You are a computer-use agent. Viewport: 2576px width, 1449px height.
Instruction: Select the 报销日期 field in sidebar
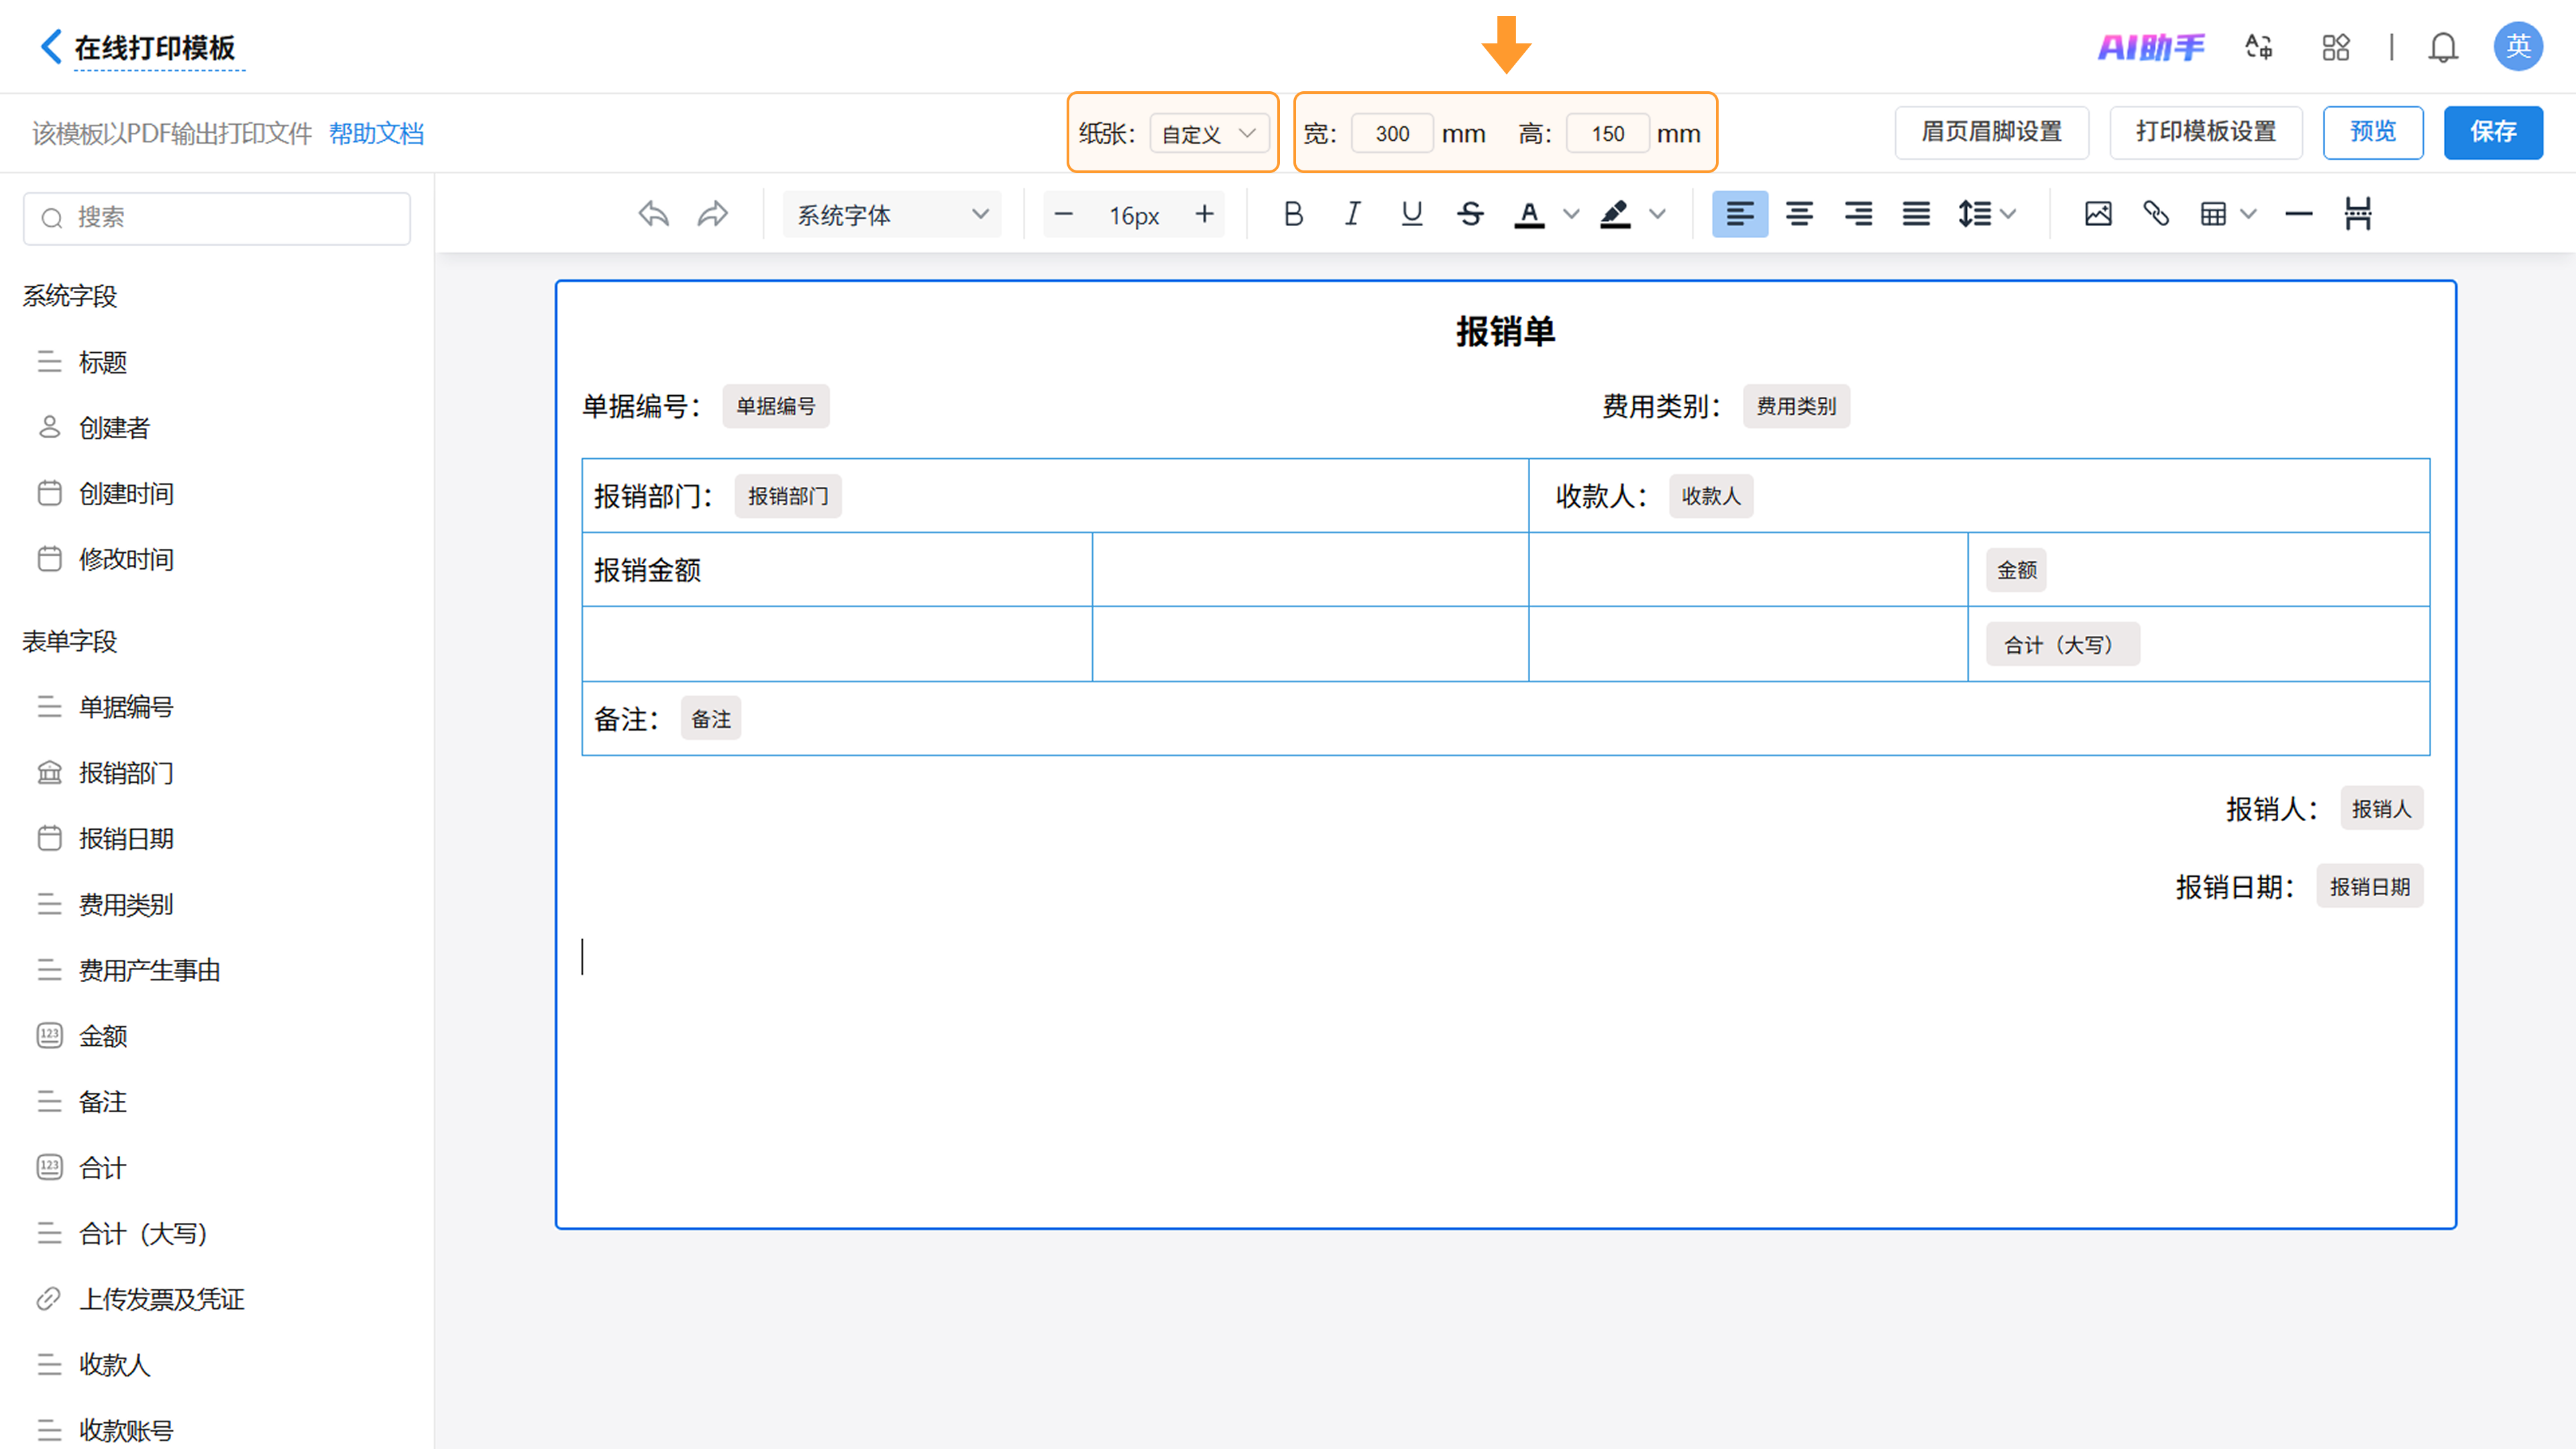pyautogui.click(x=126, y=839)
